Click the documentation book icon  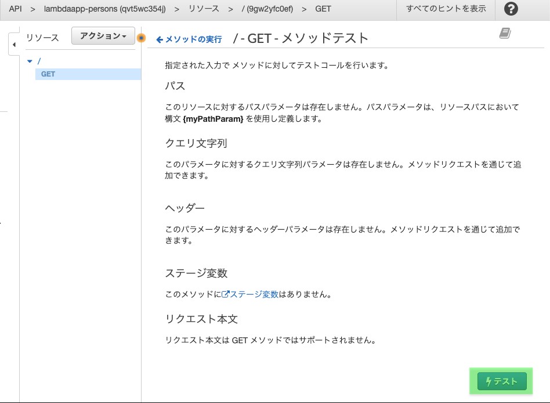point(505,34)
